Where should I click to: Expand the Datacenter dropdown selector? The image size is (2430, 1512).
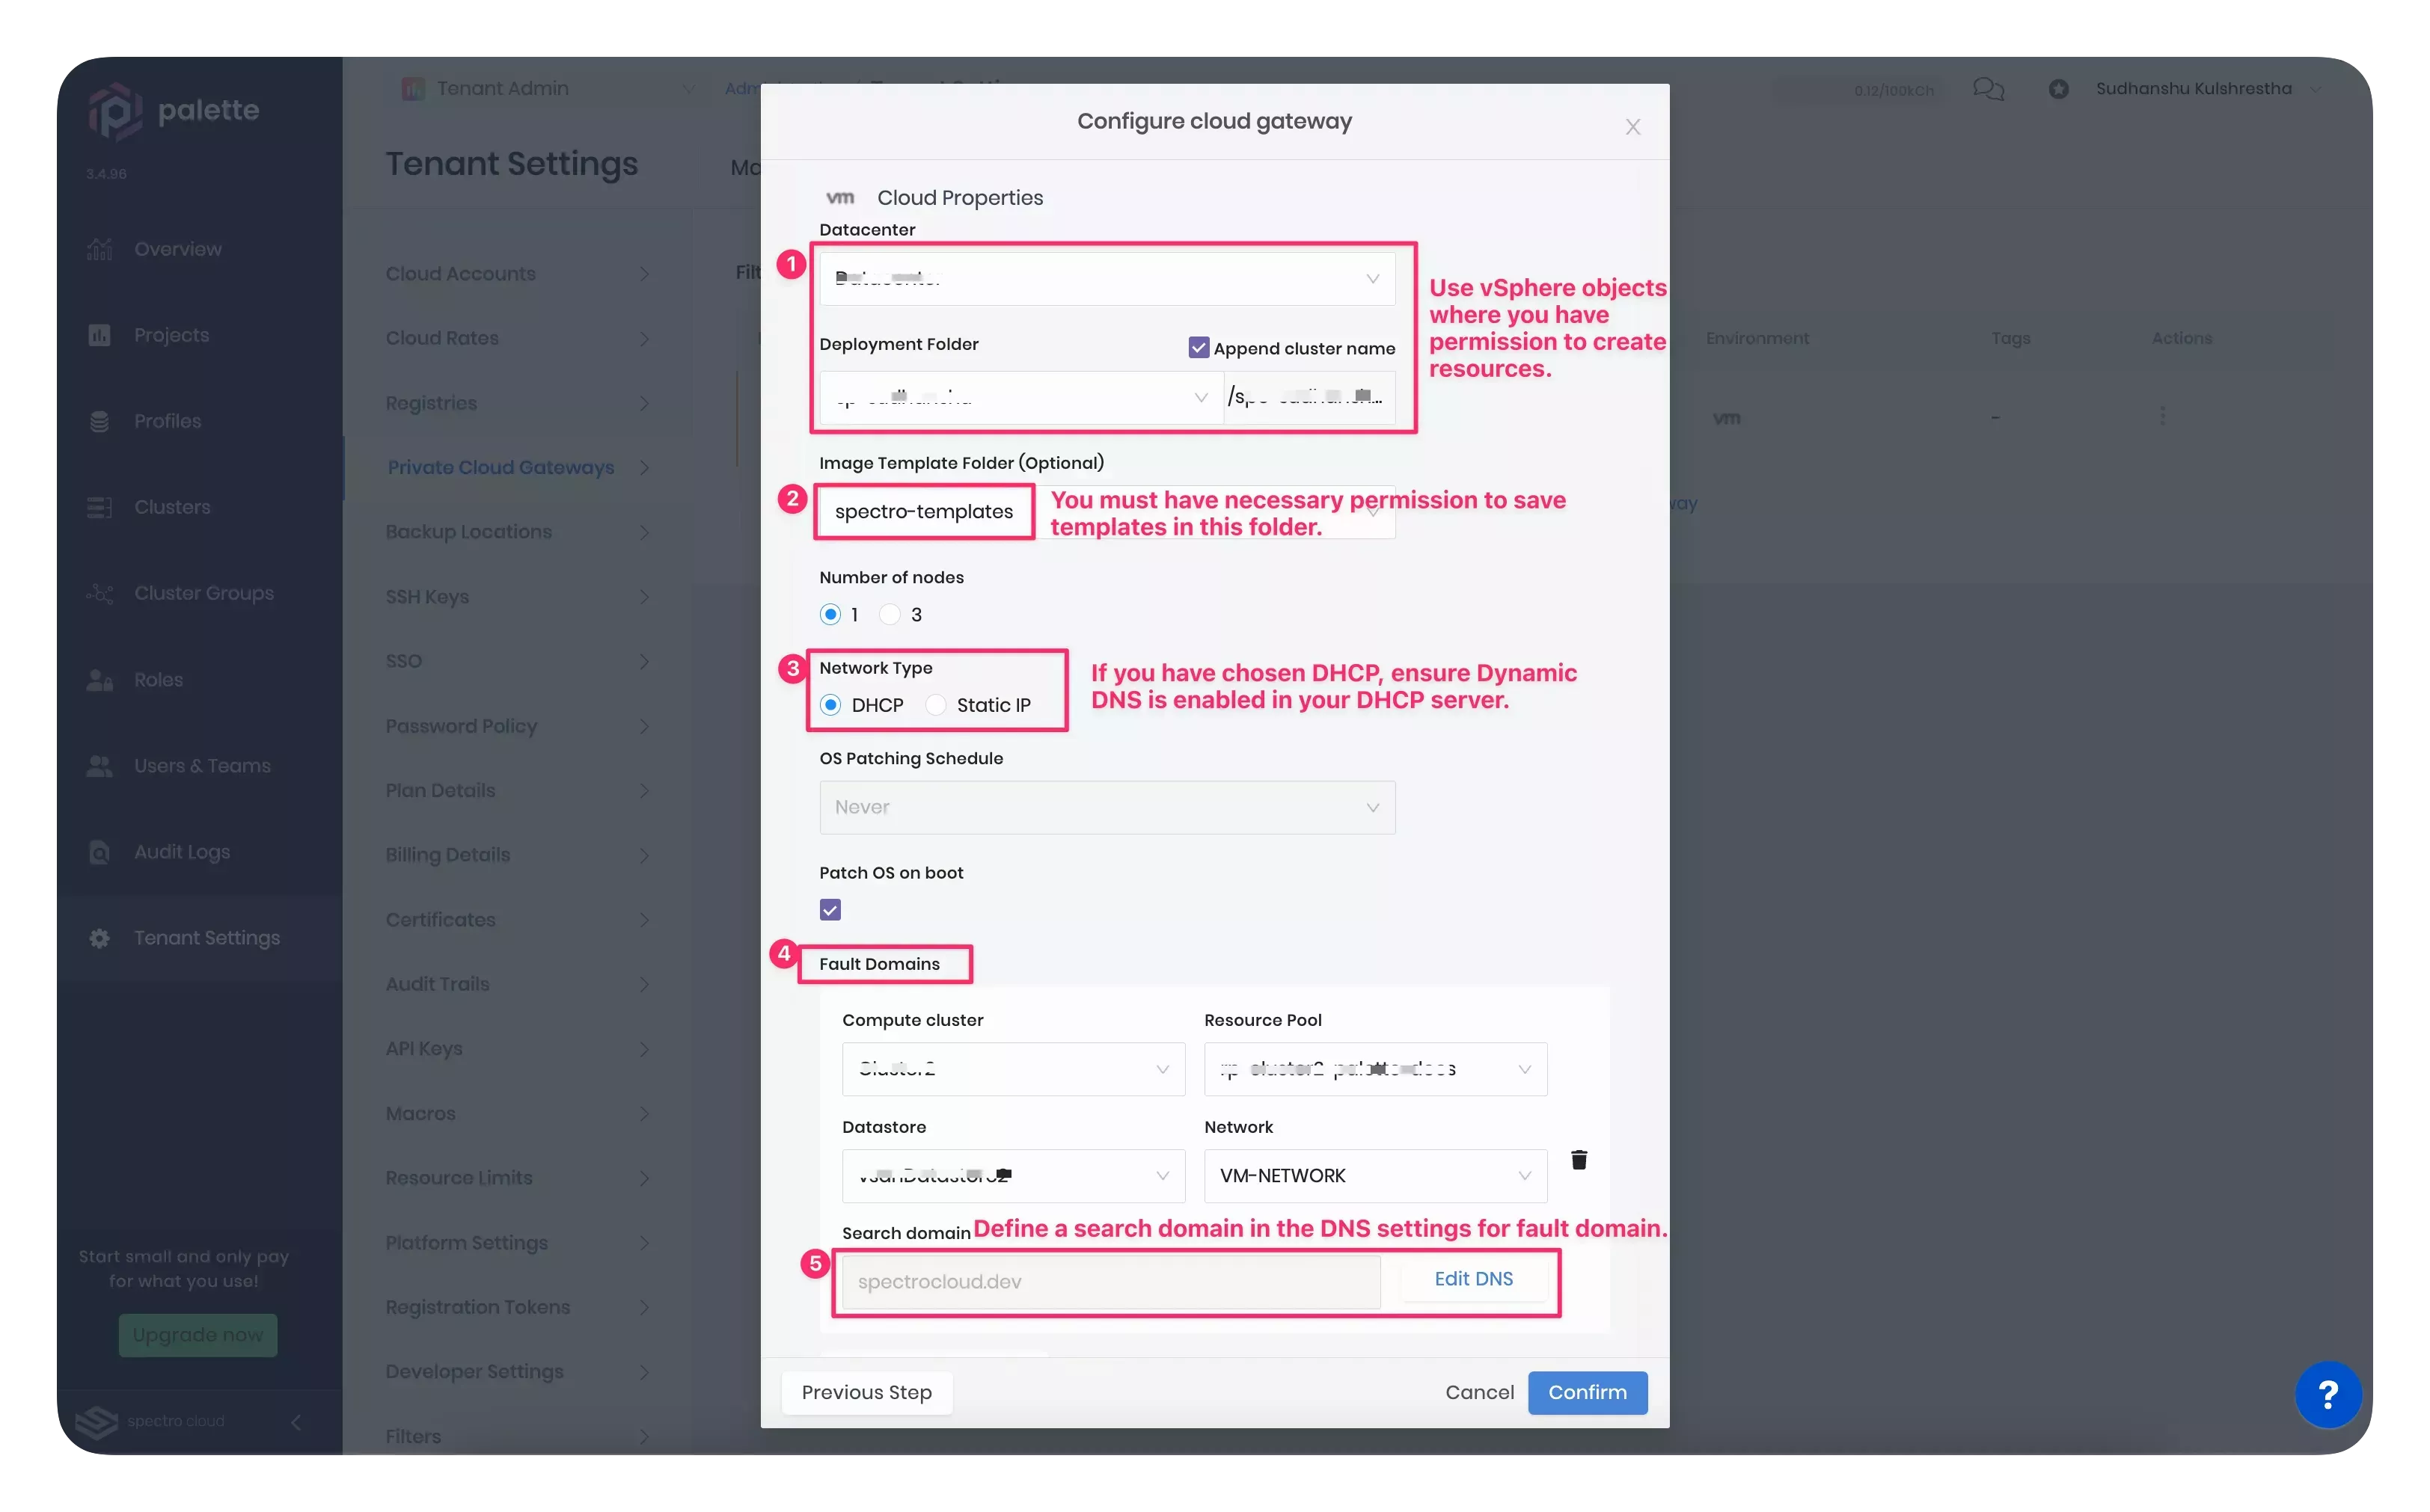point(1373,277)
